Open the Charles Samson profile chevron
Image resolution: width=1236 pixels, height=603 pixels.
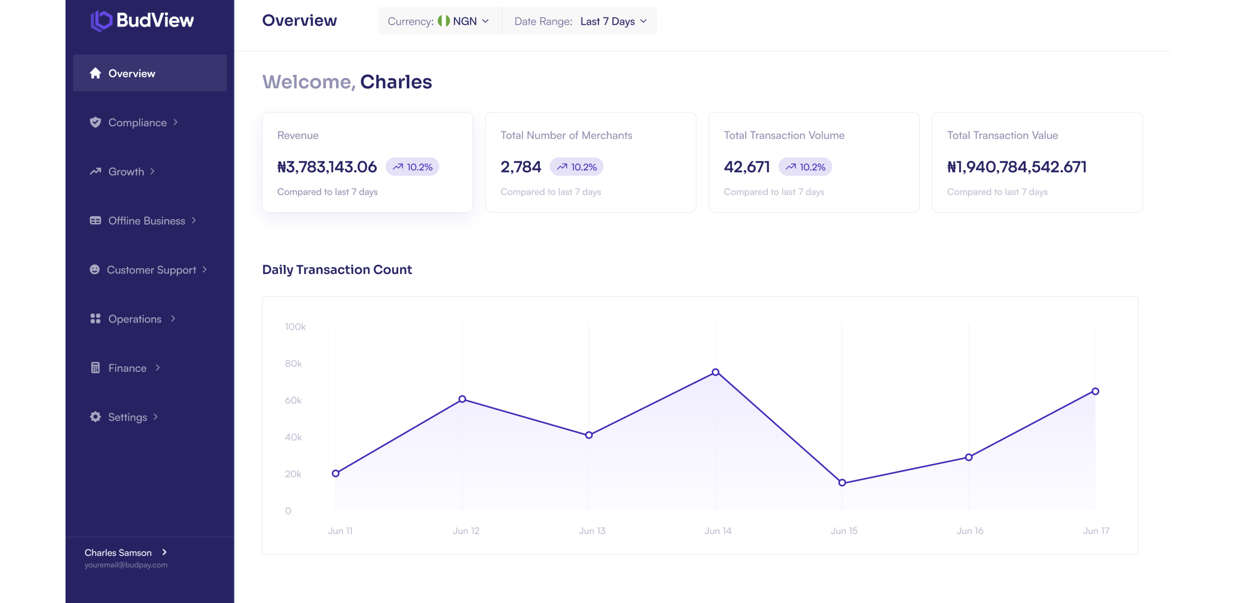pos(165,552)
